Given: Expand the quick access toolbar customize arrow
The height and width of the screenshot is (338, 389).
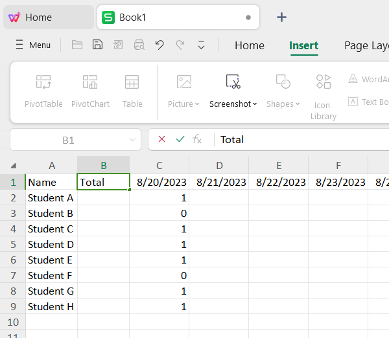Looking at the screenshot, I should (x=201, y=45).
